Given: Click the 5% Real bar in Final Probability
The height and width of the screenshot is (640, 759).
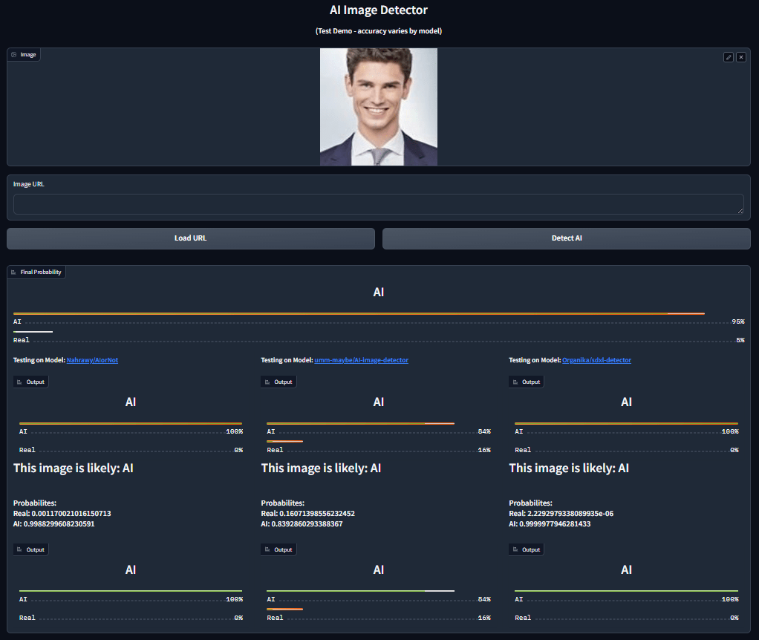Looking at the screenshot, I should (33, 332).
